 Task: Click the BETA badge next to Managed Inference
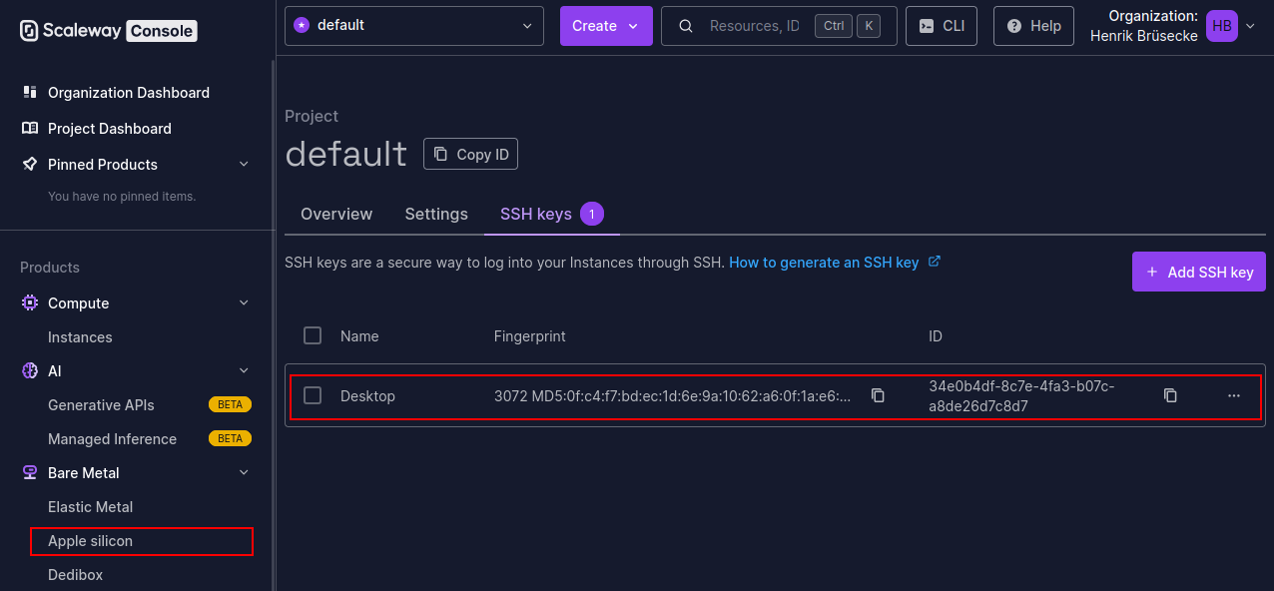click(x=230, y=438)
